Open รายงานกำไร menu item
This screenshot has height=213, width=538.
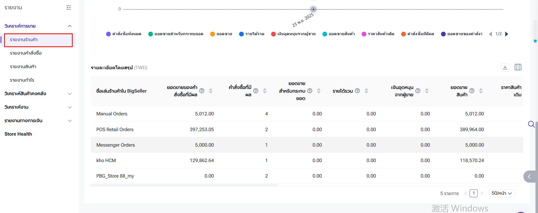click(22, 80)
